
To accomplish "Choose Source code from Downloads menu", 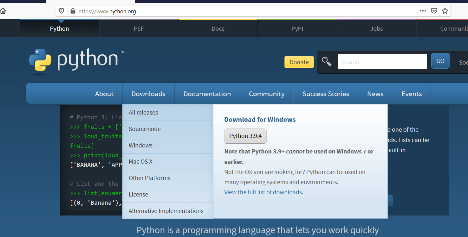I will (x=168, y=129).
